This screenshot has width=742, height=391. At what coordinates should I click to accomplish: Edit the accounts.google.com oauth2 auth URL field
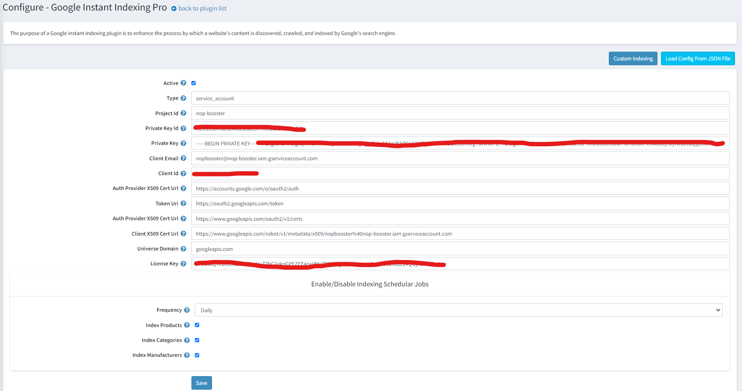click(x=460, y=188)
